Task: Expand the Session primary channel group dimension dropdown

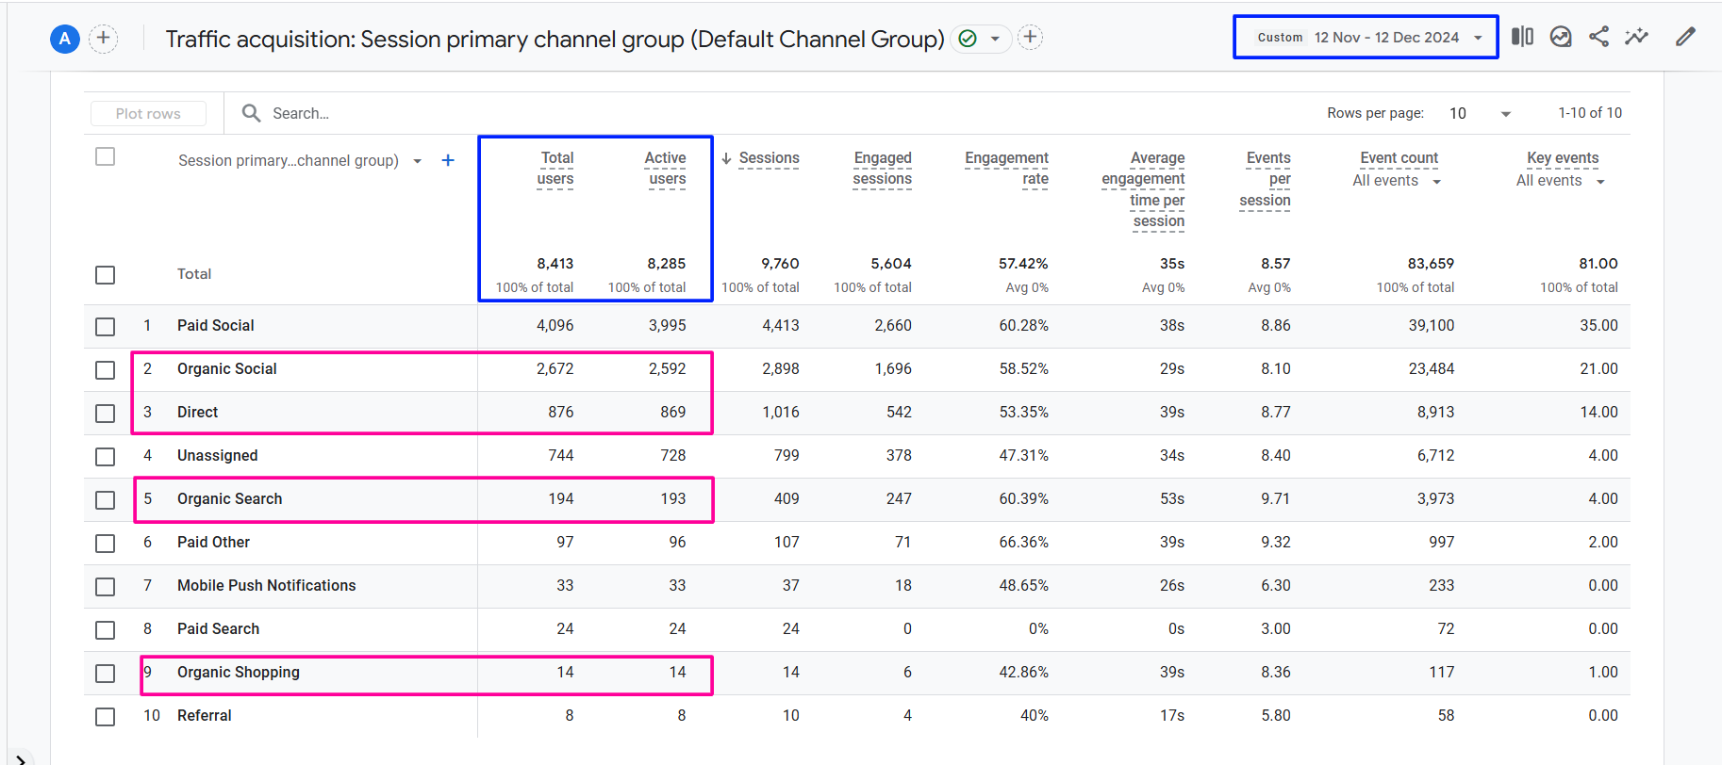Action: [417, 161]
